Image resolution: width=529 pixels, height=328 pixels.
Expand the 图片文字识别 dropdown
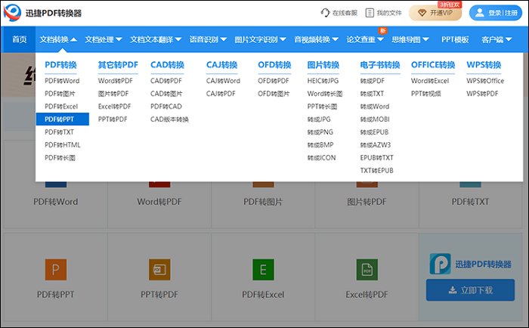(261, 39)
